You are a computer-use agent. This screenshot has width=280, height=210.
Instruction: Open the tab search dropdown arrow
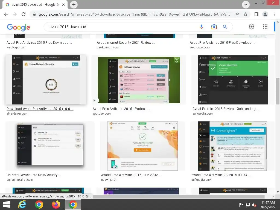[246, 5]
